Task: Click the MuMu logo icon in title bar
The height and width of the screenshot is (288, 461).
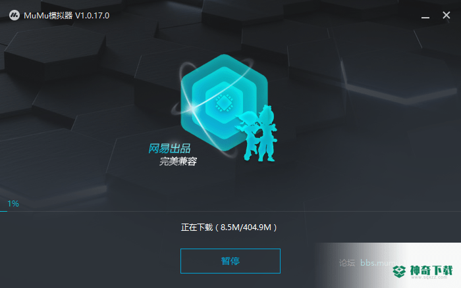Action: [x=14, y=15]
